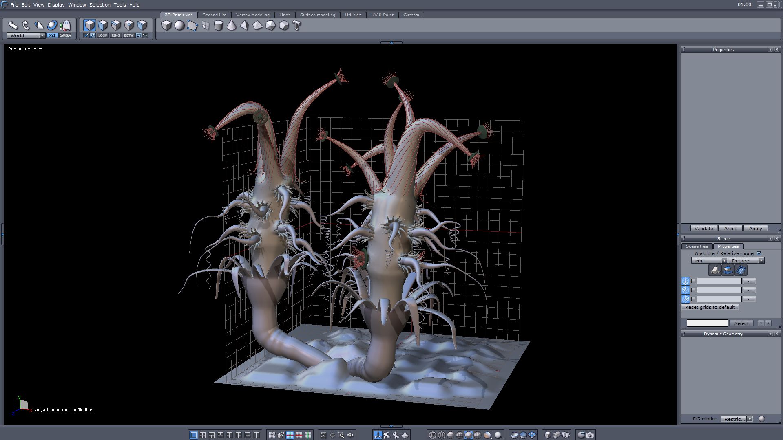Open the Selection menu
The height and width of the screenshot is (440, 783).
pyautogui.click(x=100, y=5)
